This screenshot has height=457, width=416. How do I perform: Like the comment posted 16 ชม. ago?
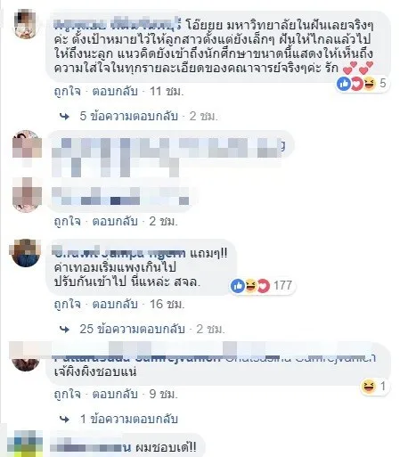tap(68, 304)
